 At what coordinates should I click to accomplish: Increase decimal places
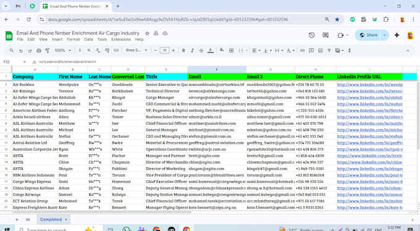click(x=107, y=51)
